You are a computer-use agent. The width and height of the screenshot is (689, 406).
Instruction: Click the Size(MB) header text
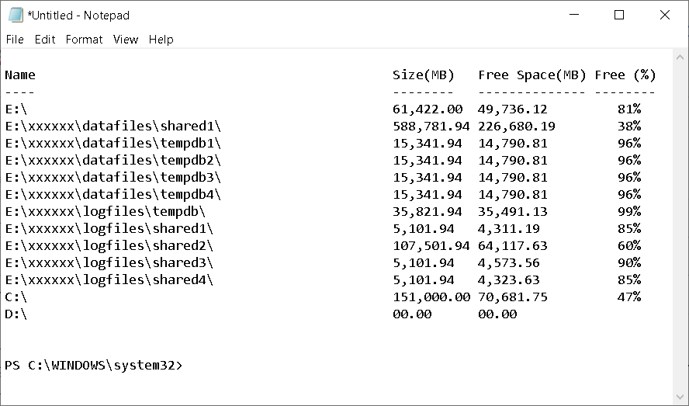[424, 75]
